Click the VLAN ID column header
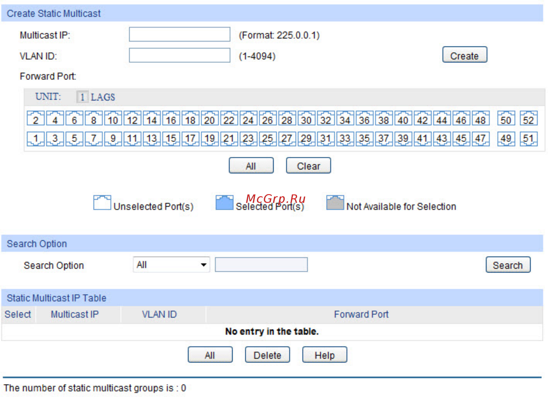Image resolution: width=548 pixels, height=397 pixels. (x=163, y=314)
